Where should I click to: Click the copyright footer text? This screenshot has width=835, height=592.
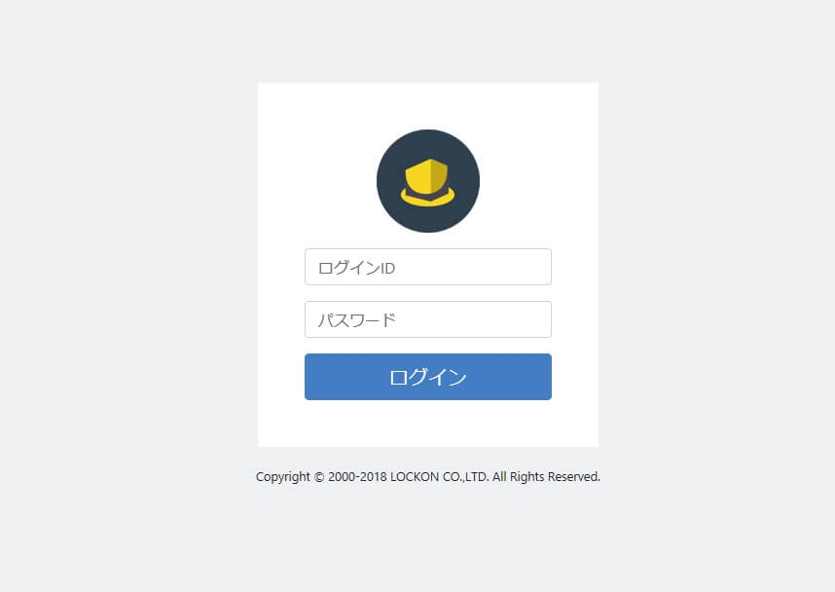[427, 476]
